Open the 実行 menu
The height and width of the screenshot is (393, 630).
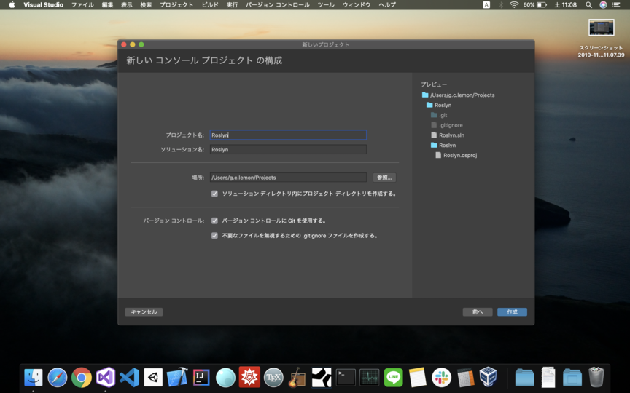point(232,5)
